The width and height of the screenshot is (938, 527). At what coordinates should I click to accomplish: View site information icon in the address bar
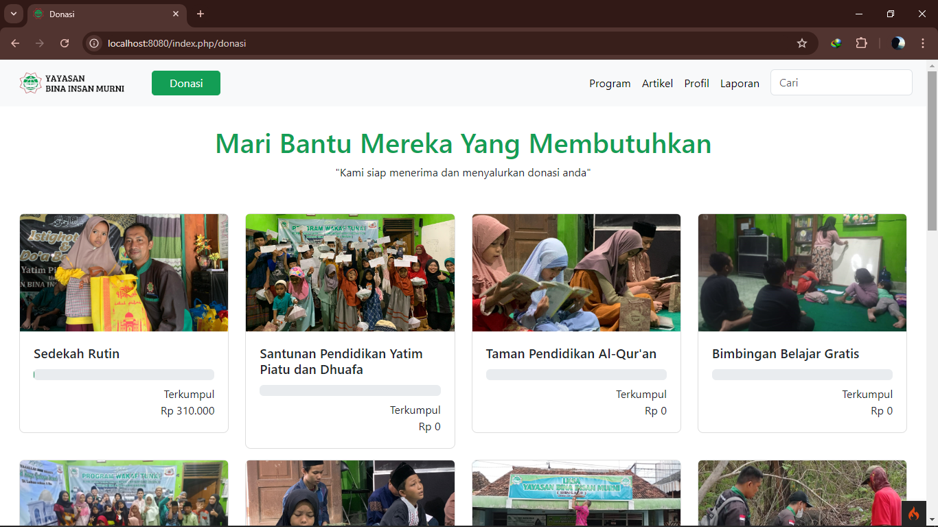(x=95, y=43)
